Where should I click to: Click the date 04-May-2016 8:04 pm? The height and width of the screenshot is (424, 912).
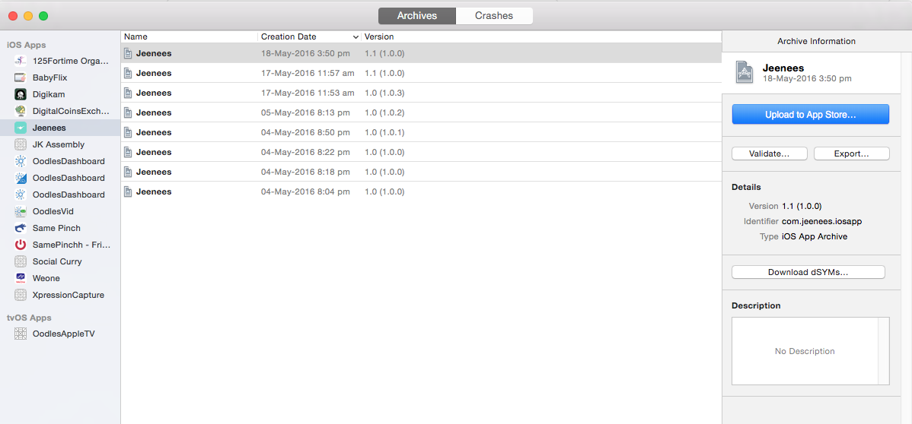click(305, 191)
